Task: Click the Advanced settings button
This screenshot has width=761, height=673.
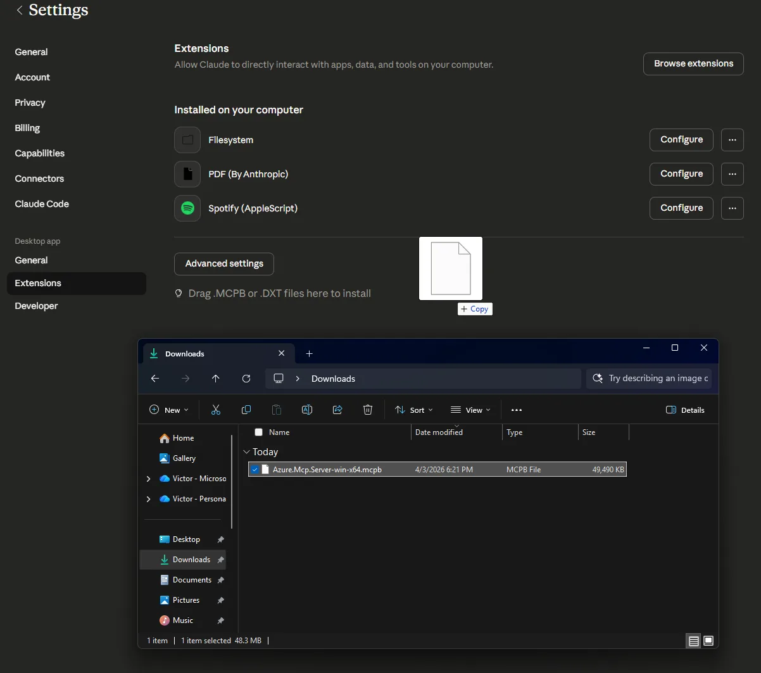Action: pos(224,264)
